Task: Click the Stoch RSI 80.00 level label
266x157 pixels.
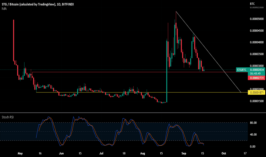Action: tap(253, 123)
